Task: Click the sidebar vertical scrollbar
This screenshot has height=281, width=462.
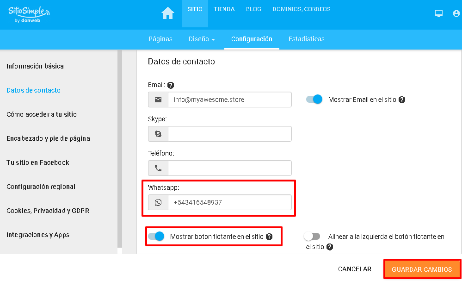Action: point(120,149)
